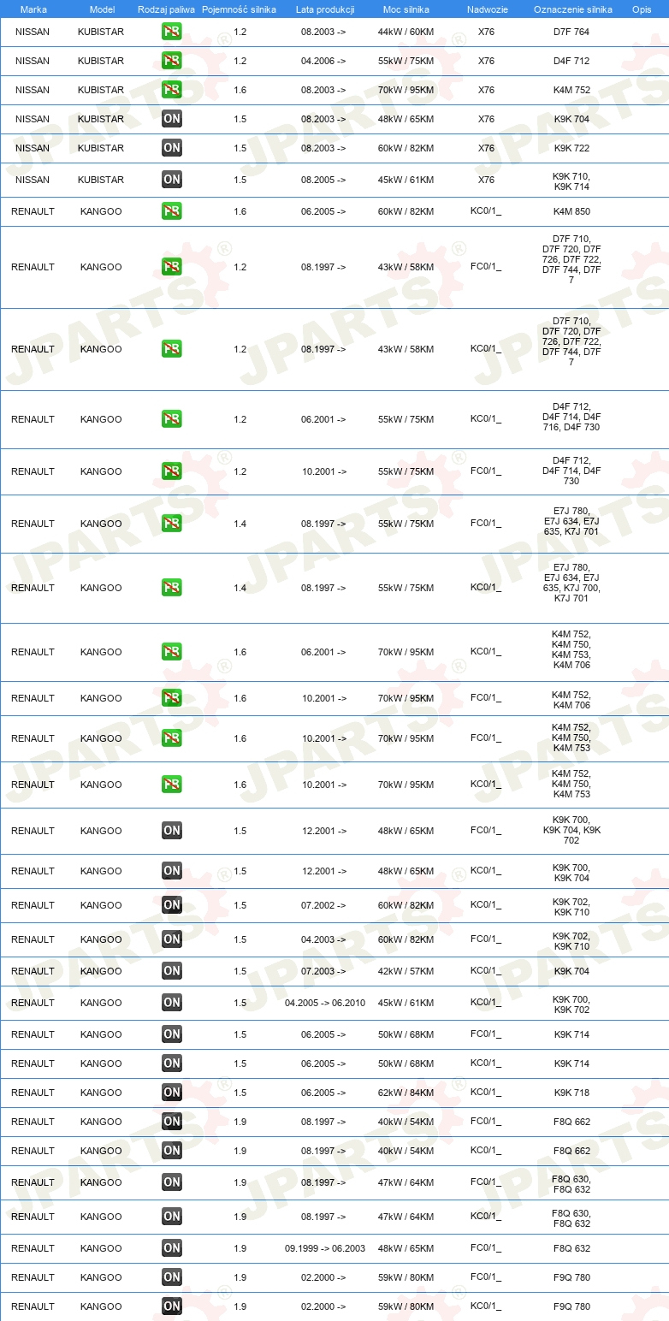Click the petrol icon in the K4M 850 row
Viewport: 669px width, 1321px height.
pyautogui.click(x=172, y=211)
